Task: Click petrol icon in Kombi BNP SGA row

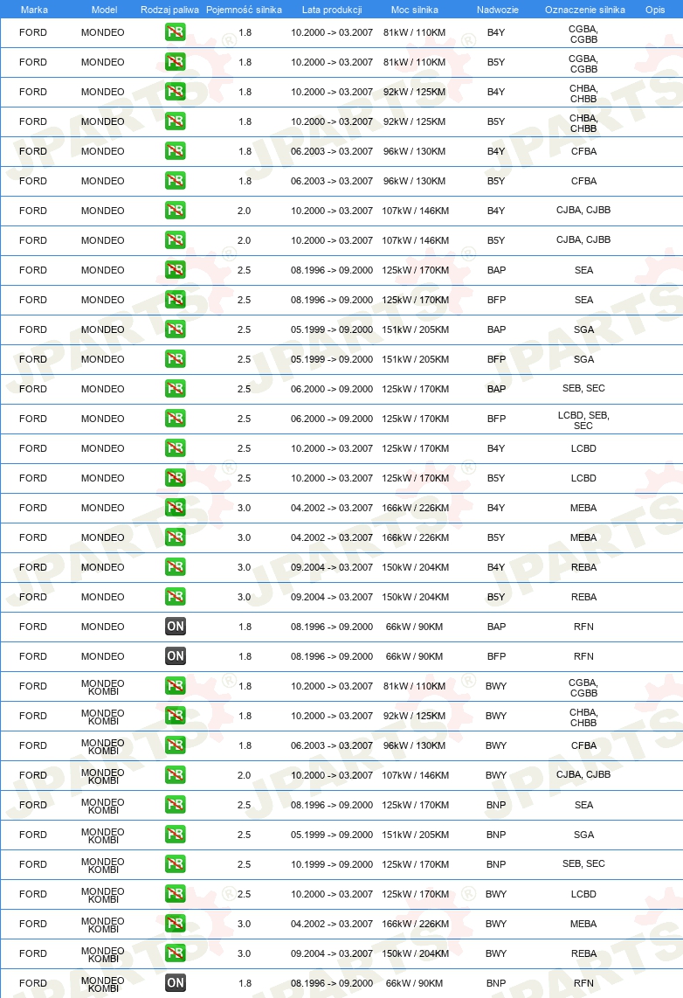Action: click(x=175, y=834)
